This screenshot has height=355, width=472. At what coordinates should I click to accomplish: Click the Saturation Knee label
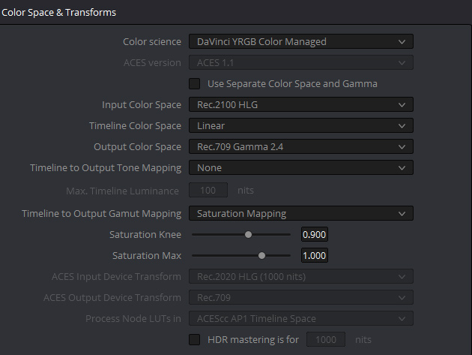coord(145,234)
